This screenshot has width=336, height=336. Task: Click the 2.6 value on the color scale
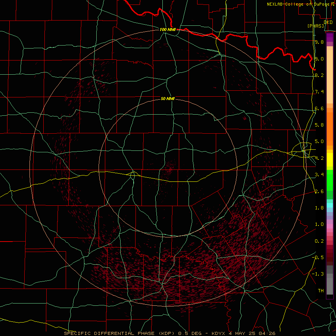tap(319, 192)
